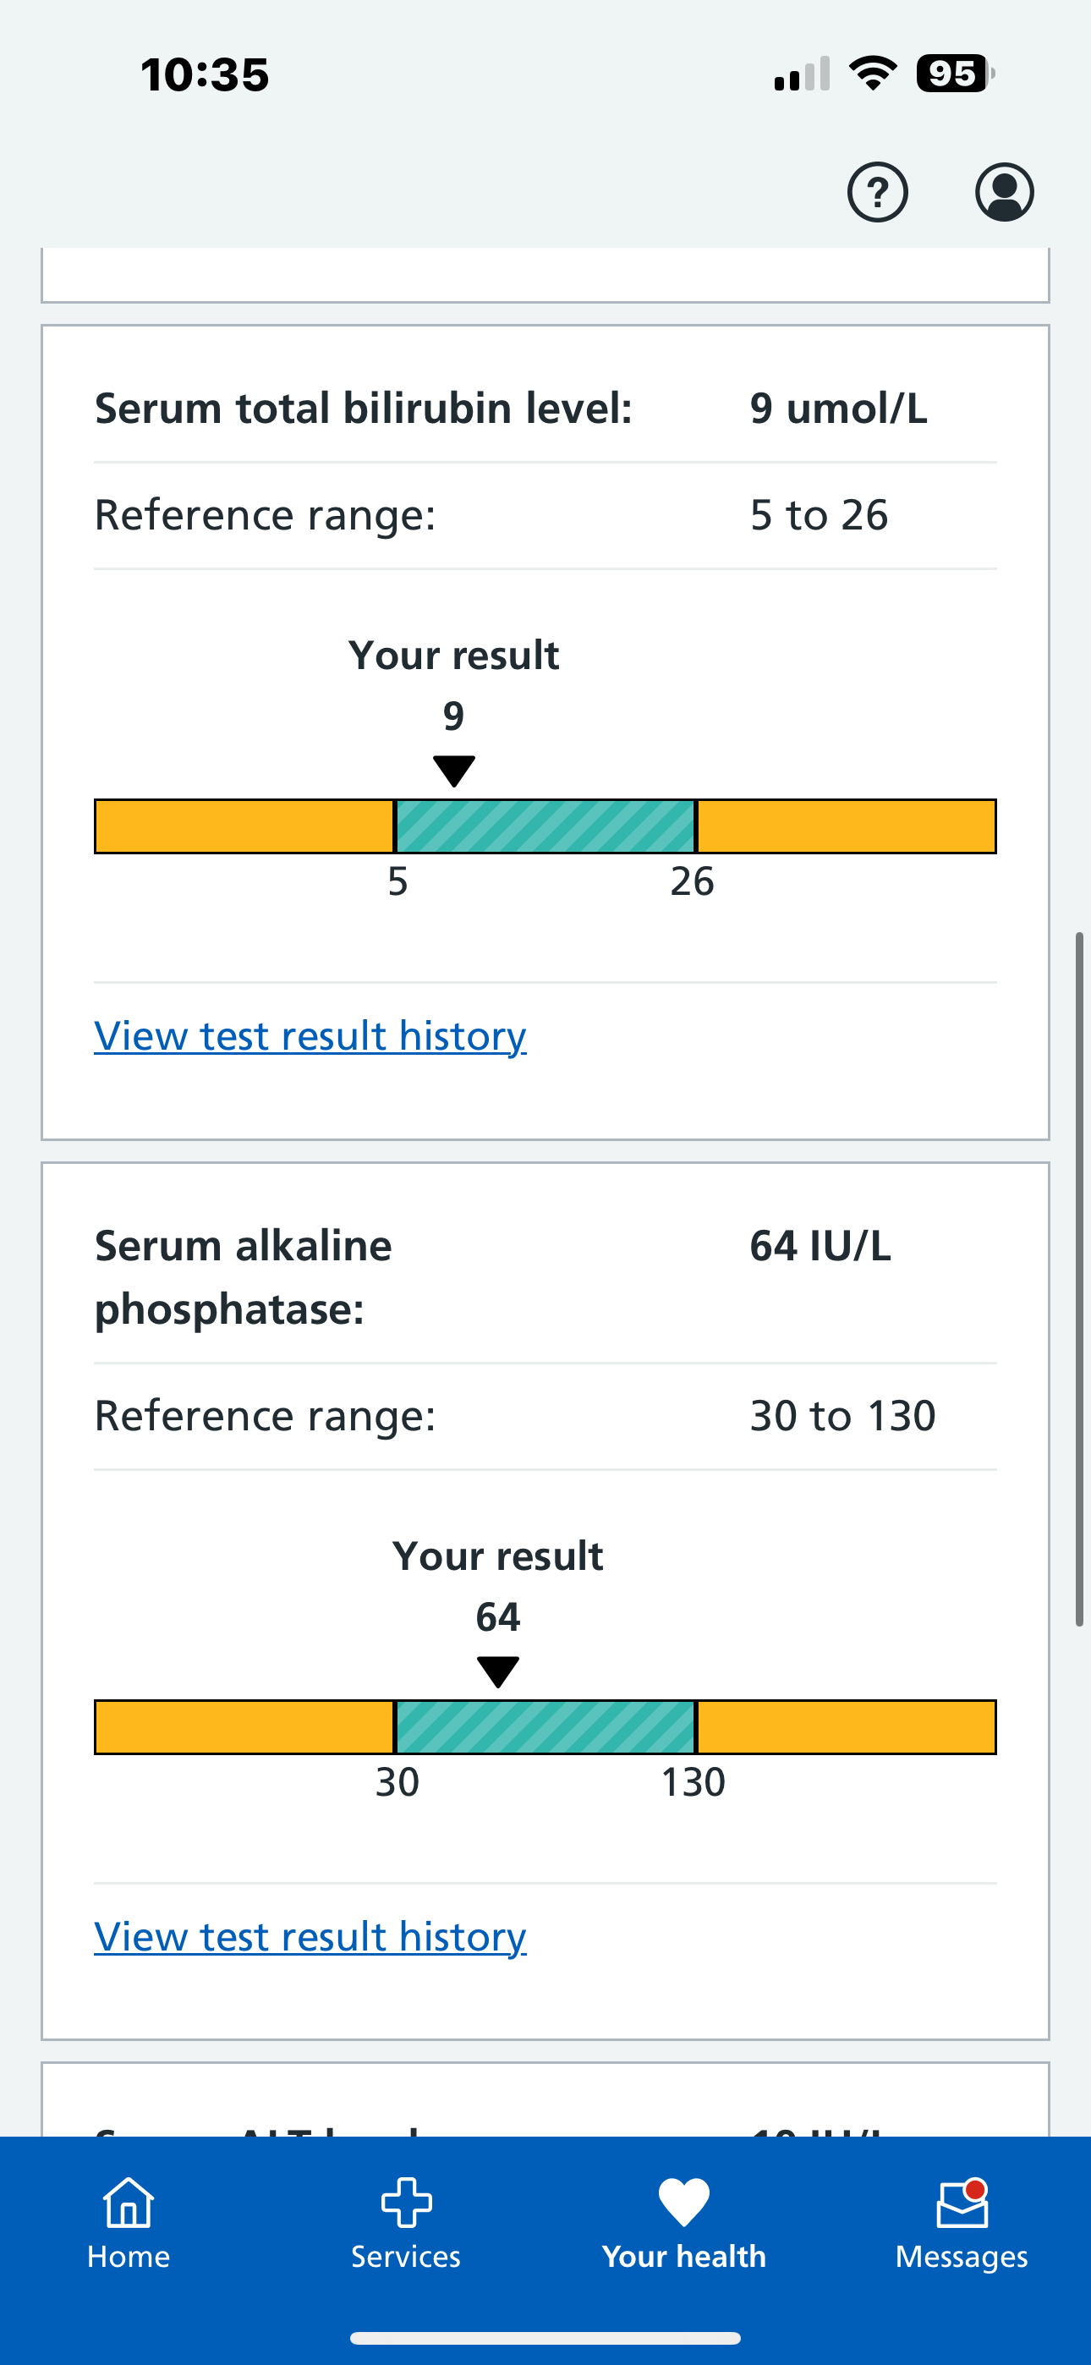
Task: Open the account profile icon
Action: [1004, 192]
